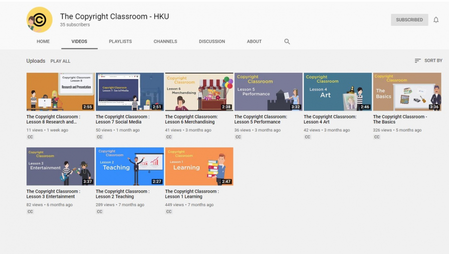Open the ABOUT tab
Viewport: 449px width, 254px height.
point(254,41)
